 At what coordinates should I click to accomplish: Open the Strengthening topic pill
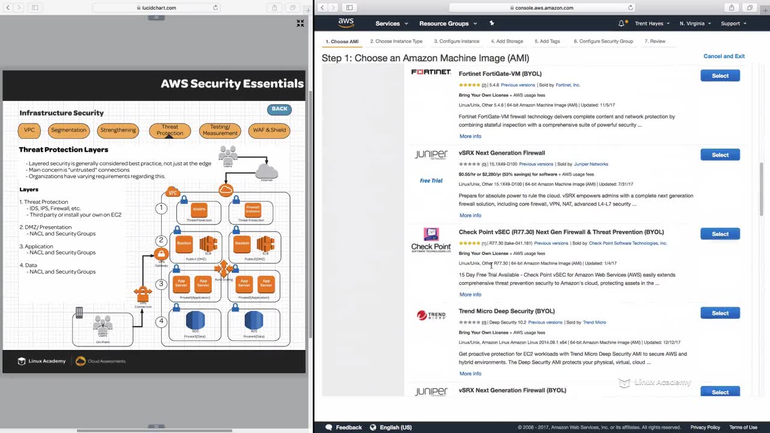118,130
